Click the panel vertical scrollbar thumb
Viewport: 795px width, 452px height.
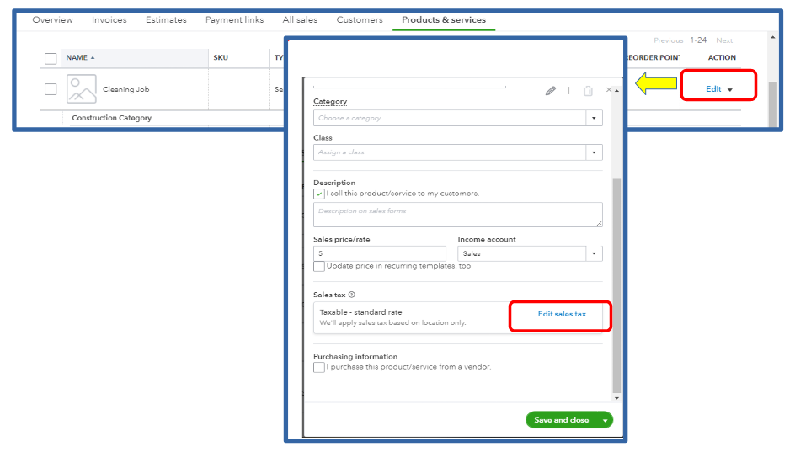tap(616, 286)
